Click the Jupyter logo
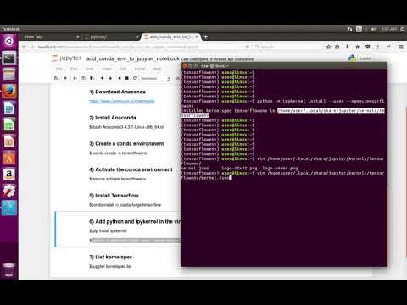 pos(66,58)
